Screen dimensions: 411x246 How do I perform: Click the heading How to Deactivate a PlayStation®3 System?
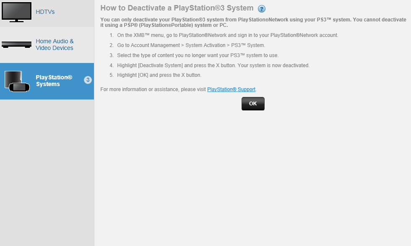point(177,8)
